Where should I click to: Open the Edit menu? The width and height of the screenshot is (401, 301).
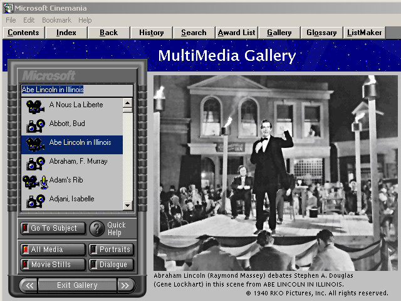pyautogui.click(x=29, y=20)
